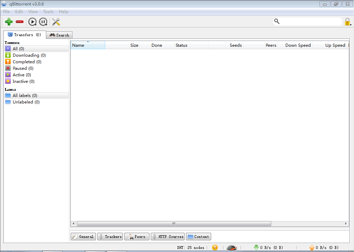Select the All (0) torrent filter
Screen dimensions: 354x252
36,48
